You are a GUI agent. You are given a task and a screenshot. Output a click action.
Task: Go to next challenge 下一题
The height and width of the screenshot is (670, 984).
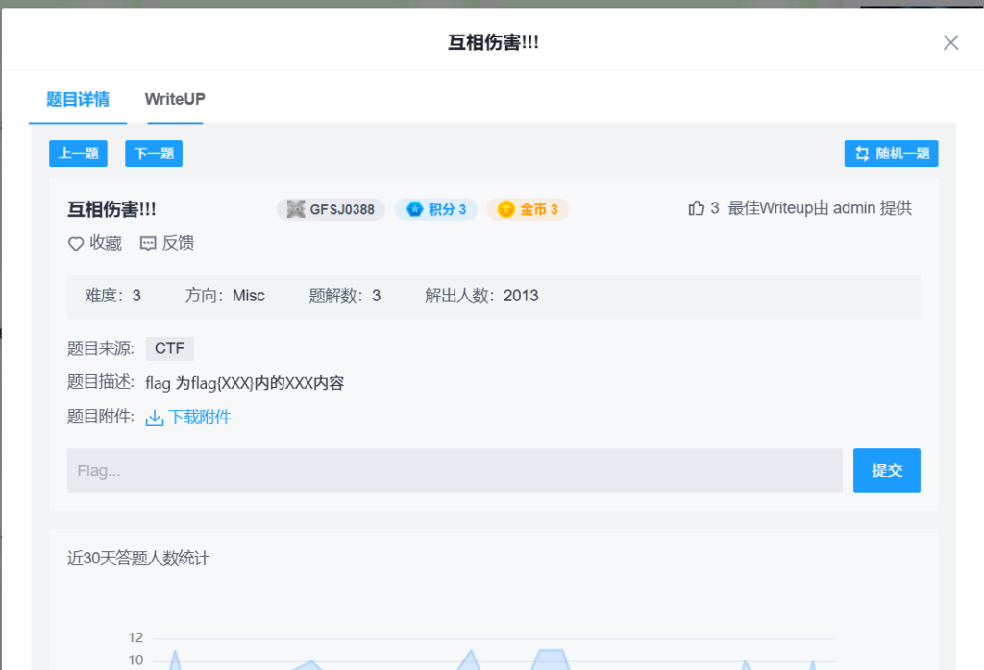[x=154, y=154]
